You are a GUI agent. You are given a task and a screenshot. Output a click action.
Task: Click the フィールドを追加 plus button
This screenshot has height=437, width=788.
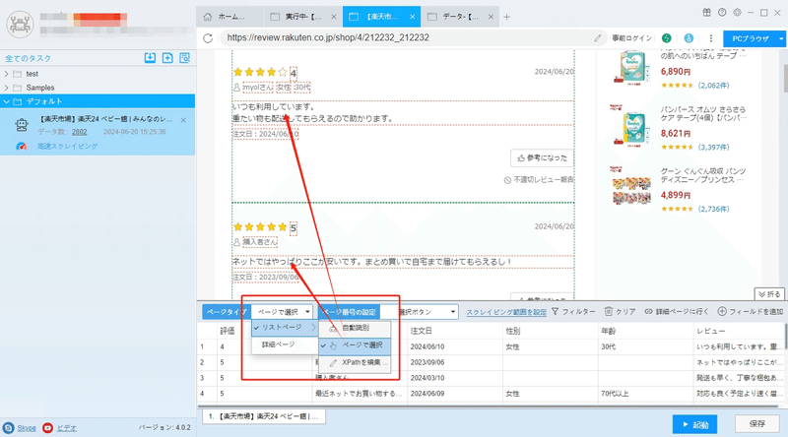[x=751, y=311]
